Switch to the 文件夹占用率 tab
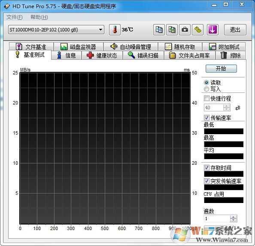Screen dimensions: 255x246 pyautogui.click(x=190, y=55)
